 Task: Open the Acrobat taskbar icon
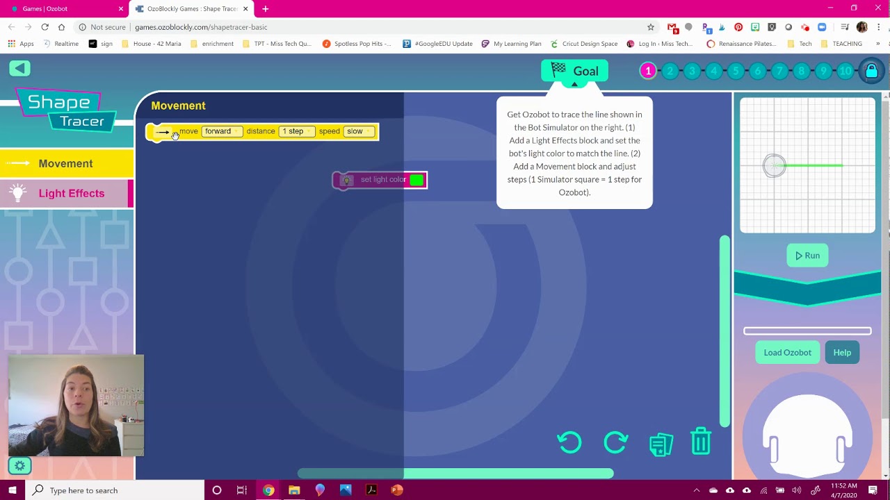371,490
